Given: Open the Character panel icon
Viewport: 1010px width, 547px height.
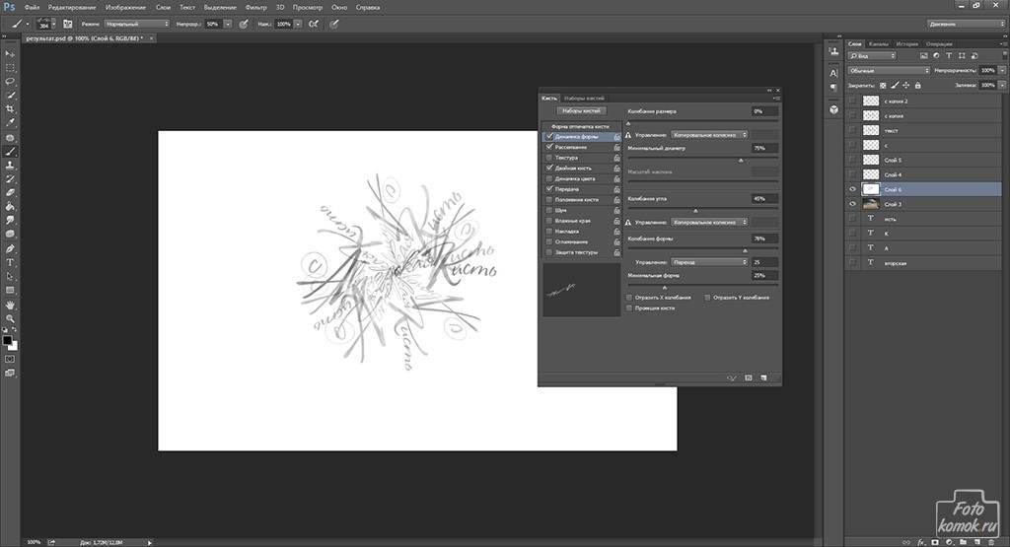Looking at the screenshot, I should tap(833, 73).
